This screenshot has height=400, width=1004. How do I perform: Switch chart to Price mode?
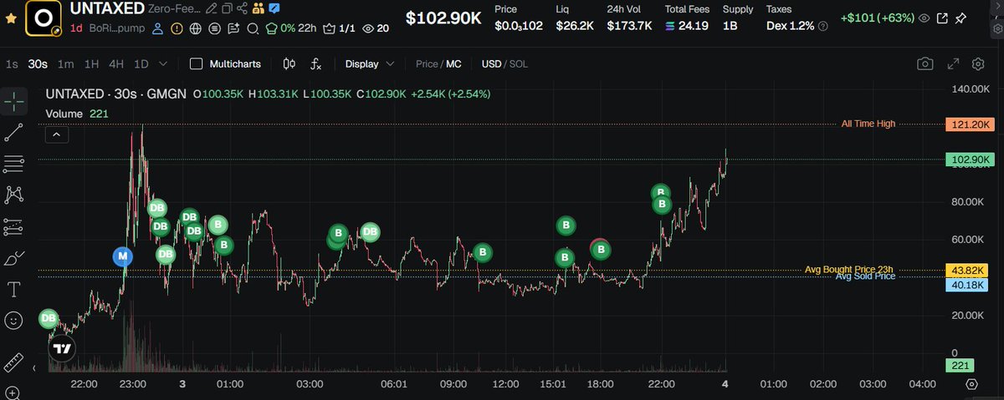coord(427,63)
